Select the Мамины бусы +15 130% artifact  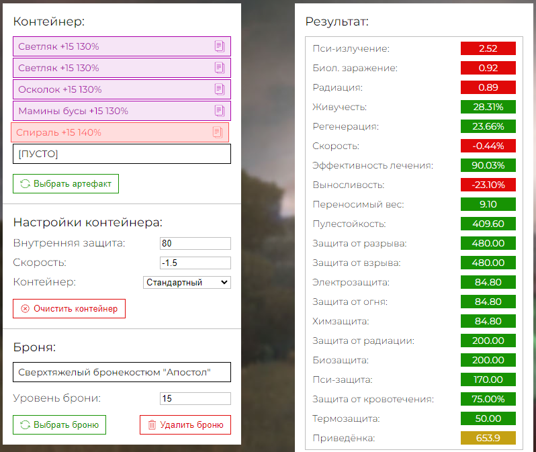pyautogui.click(x=122, y=111)
